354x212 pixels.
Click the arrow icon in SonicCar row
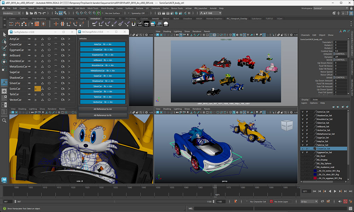point(29,89)
